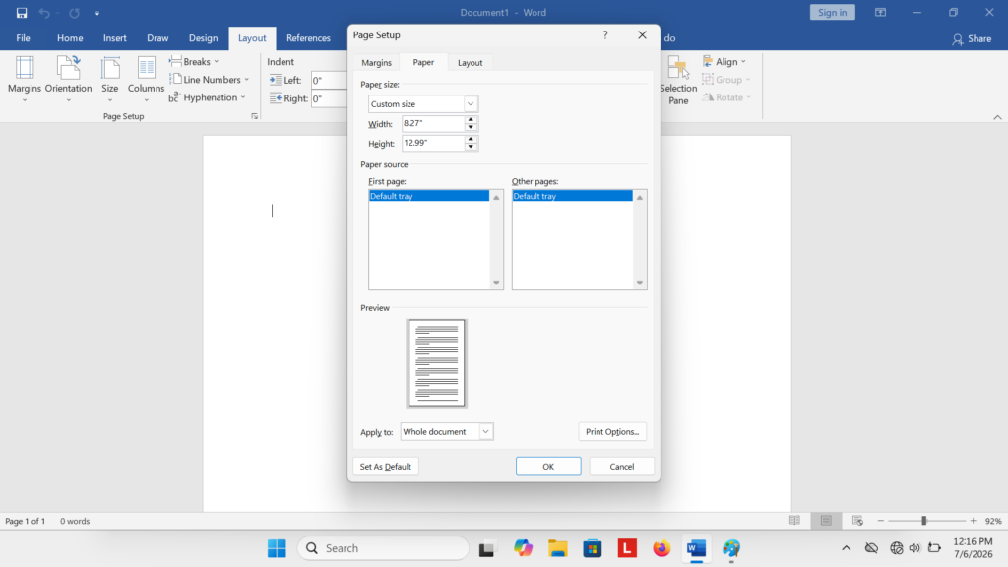Open the Orientation options
The height and width of the screenshot is (567, 1008).
point(68,79)
